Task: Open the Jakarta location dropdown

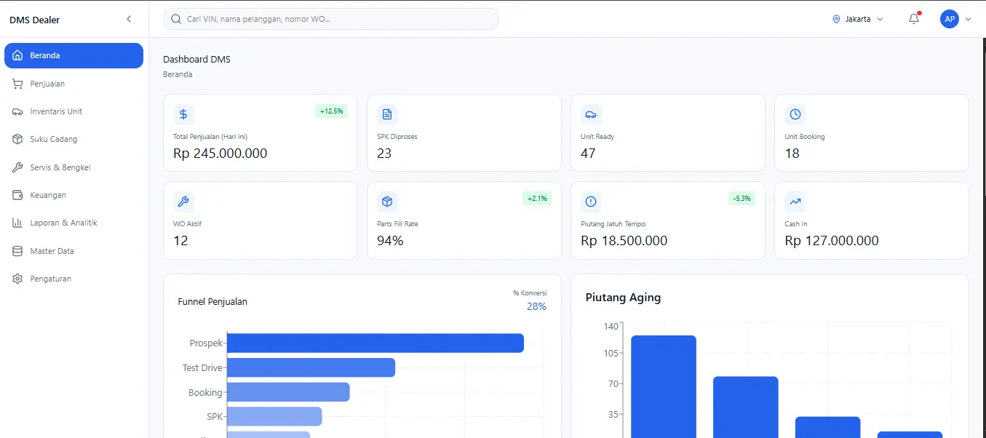Action: pyautogui.click(x=858, y=20)
